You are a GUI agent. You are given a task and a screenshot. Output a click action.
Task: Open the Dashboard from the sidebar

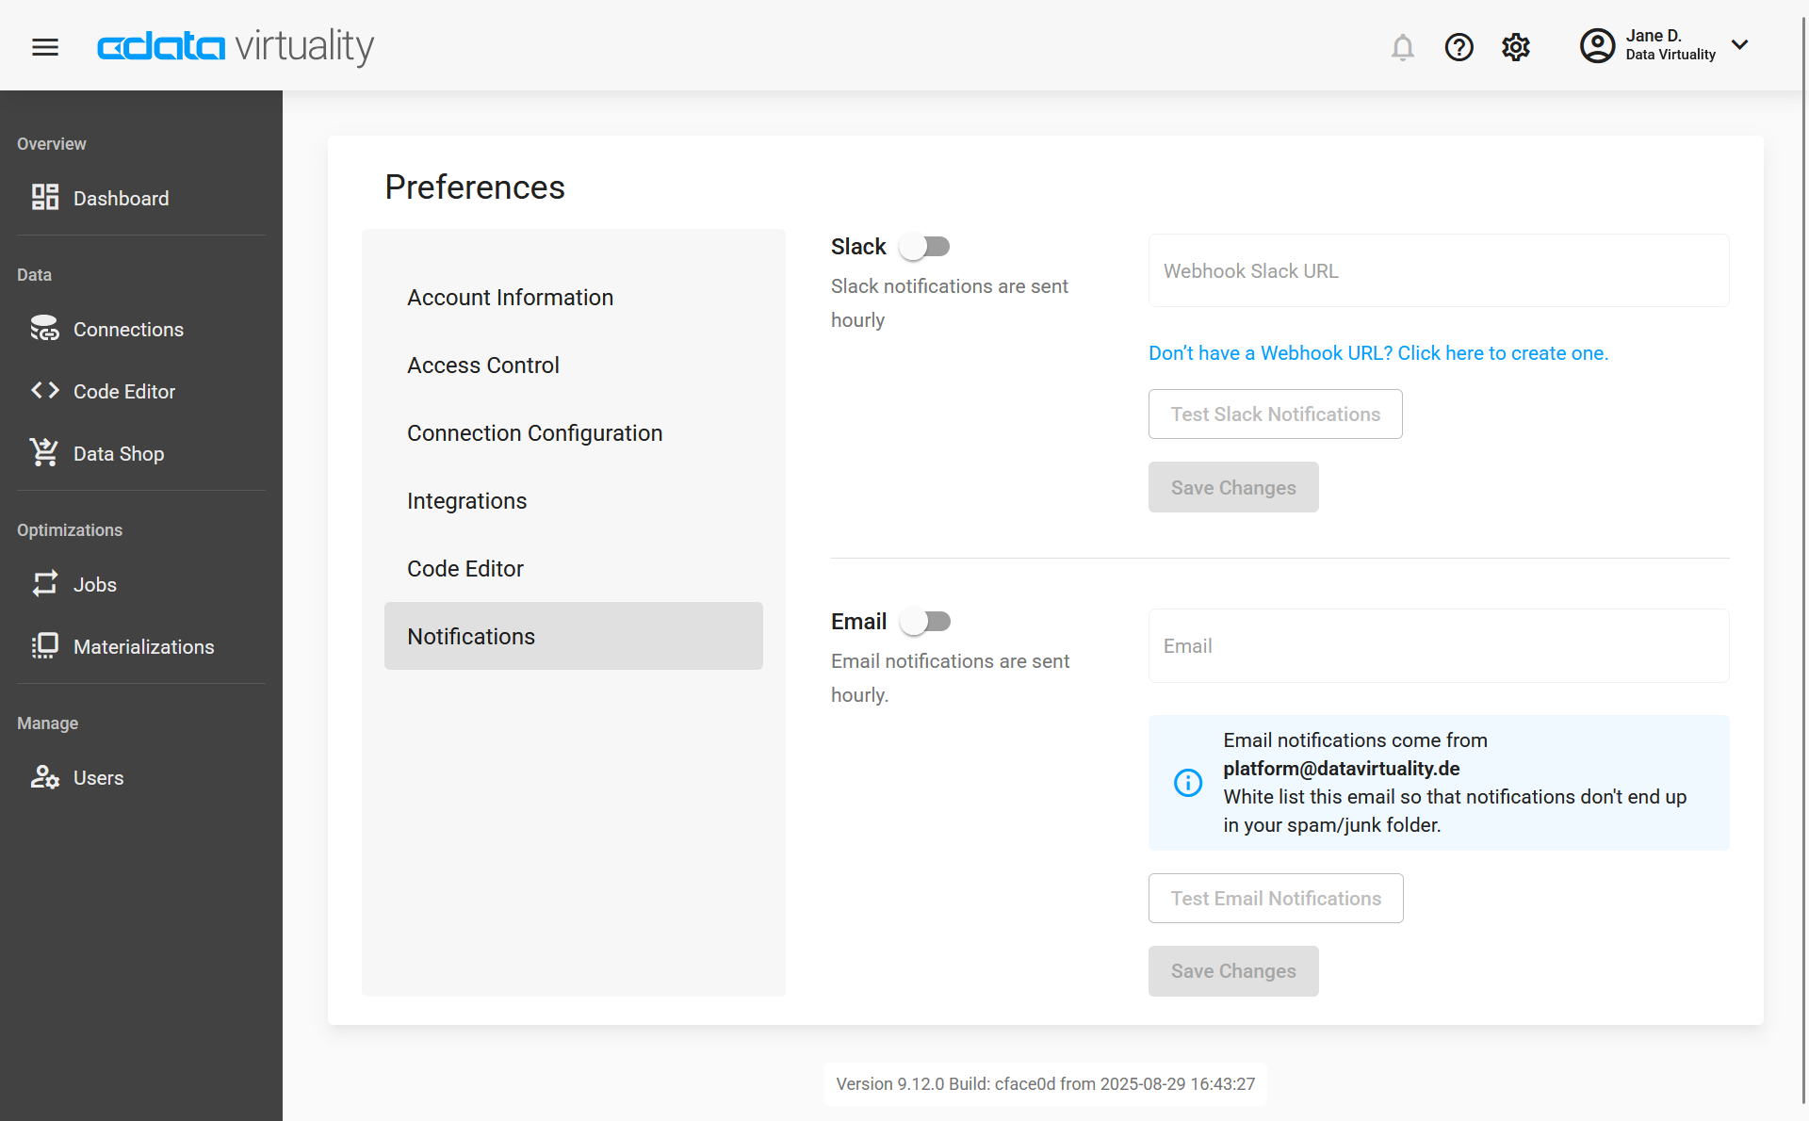pyautogui.click(x=121, y=198)
